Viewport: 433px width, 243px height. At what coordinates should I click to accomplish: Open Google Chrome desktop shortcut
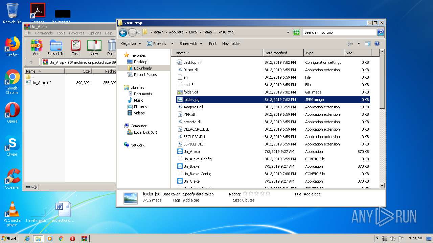tap(12, 82)
